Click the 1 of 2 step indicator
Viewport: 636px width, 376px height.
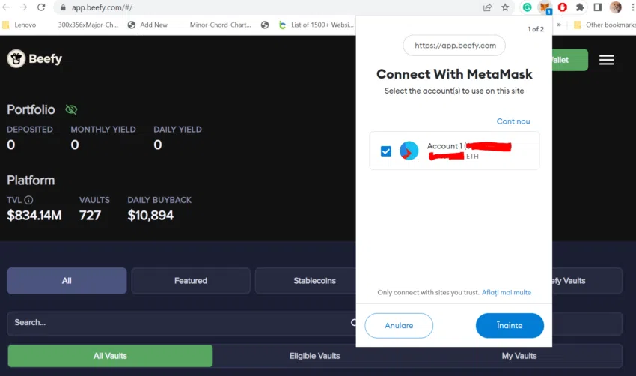click(536, 29)
